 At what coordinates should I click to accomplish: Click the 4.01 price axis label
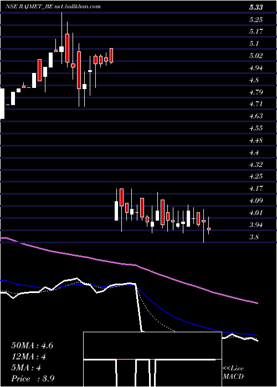coord(256,213)
